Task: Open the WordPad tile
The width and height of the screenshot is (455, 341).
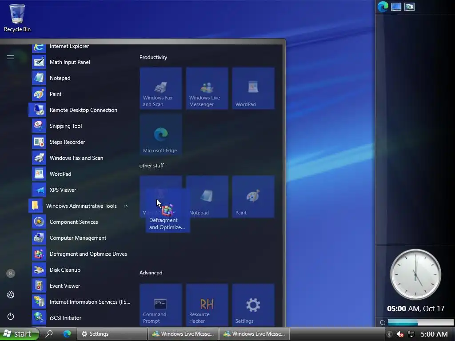Action: 253,88
